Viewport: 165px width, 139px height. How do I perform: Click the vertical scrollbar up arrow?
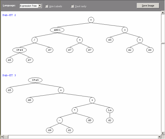pyautogui.click(x=163, y=12)
